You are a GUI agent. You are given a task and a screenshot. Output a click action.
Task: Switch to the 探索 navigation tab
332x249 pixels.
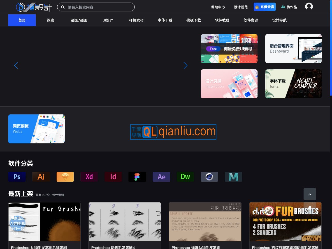50,20
